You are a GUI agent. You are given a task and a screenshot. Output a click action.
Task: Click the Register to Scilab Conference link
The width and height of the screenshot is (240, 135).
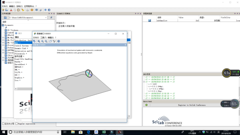(192, 105)
